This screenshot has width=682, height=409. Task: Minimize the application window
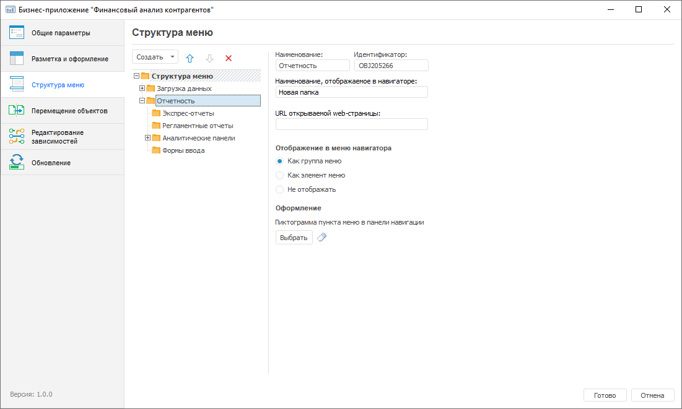pos(611,9)
